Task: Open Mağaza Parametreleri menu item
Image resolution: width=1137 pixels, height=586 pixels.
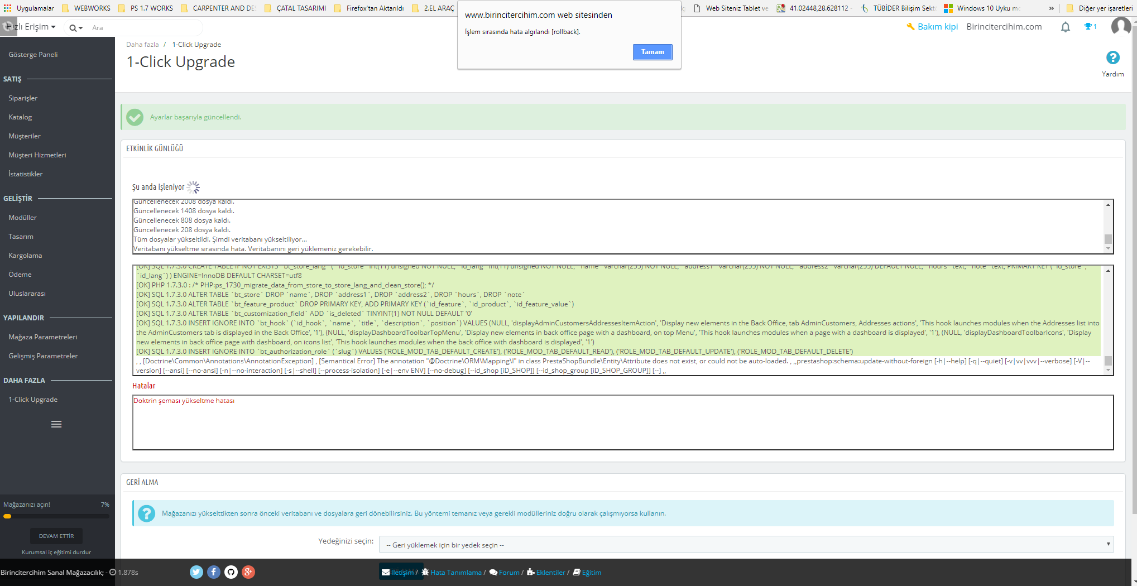Action: pos(43,337)
